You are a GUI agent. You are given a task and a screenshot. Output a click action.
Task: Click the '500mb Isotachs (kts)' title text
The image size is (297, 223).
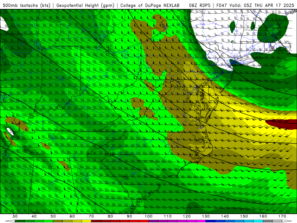click(x=26, y=5)
